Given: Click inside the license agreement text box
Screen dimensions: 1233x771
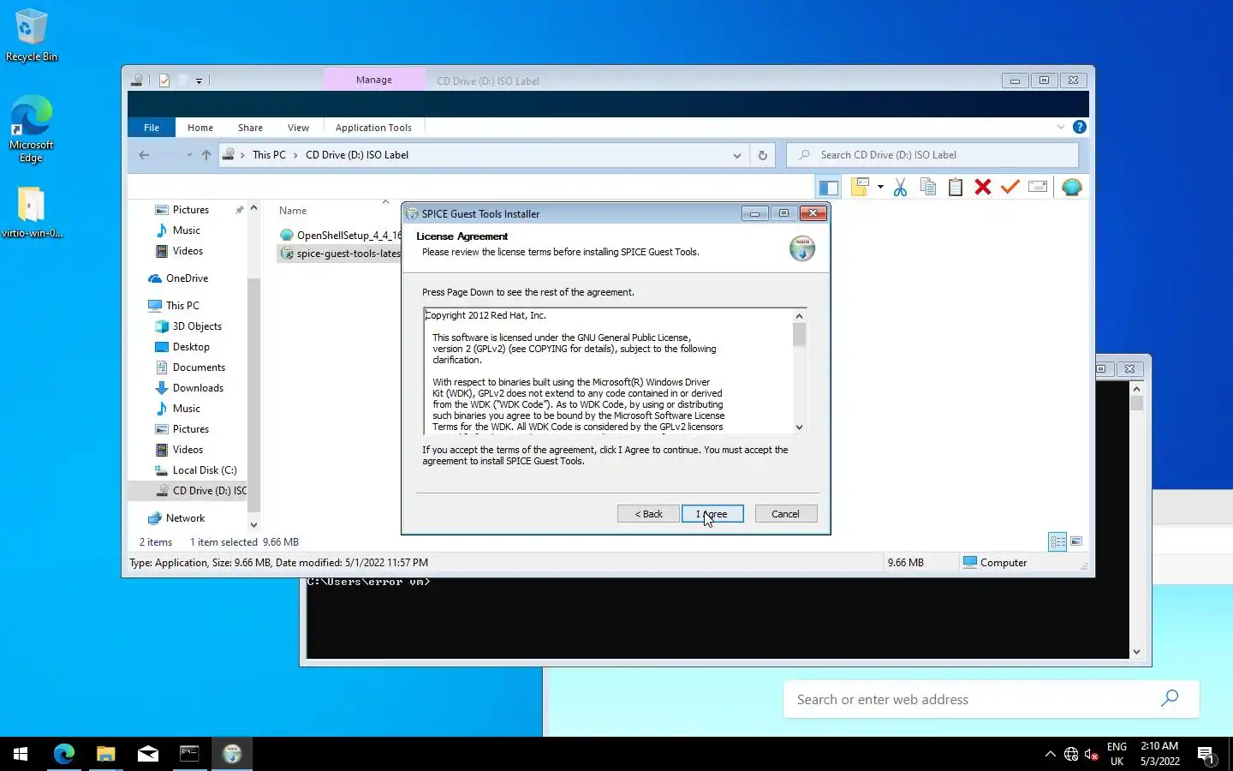Looking at the screenshot, I should (608, 371).
